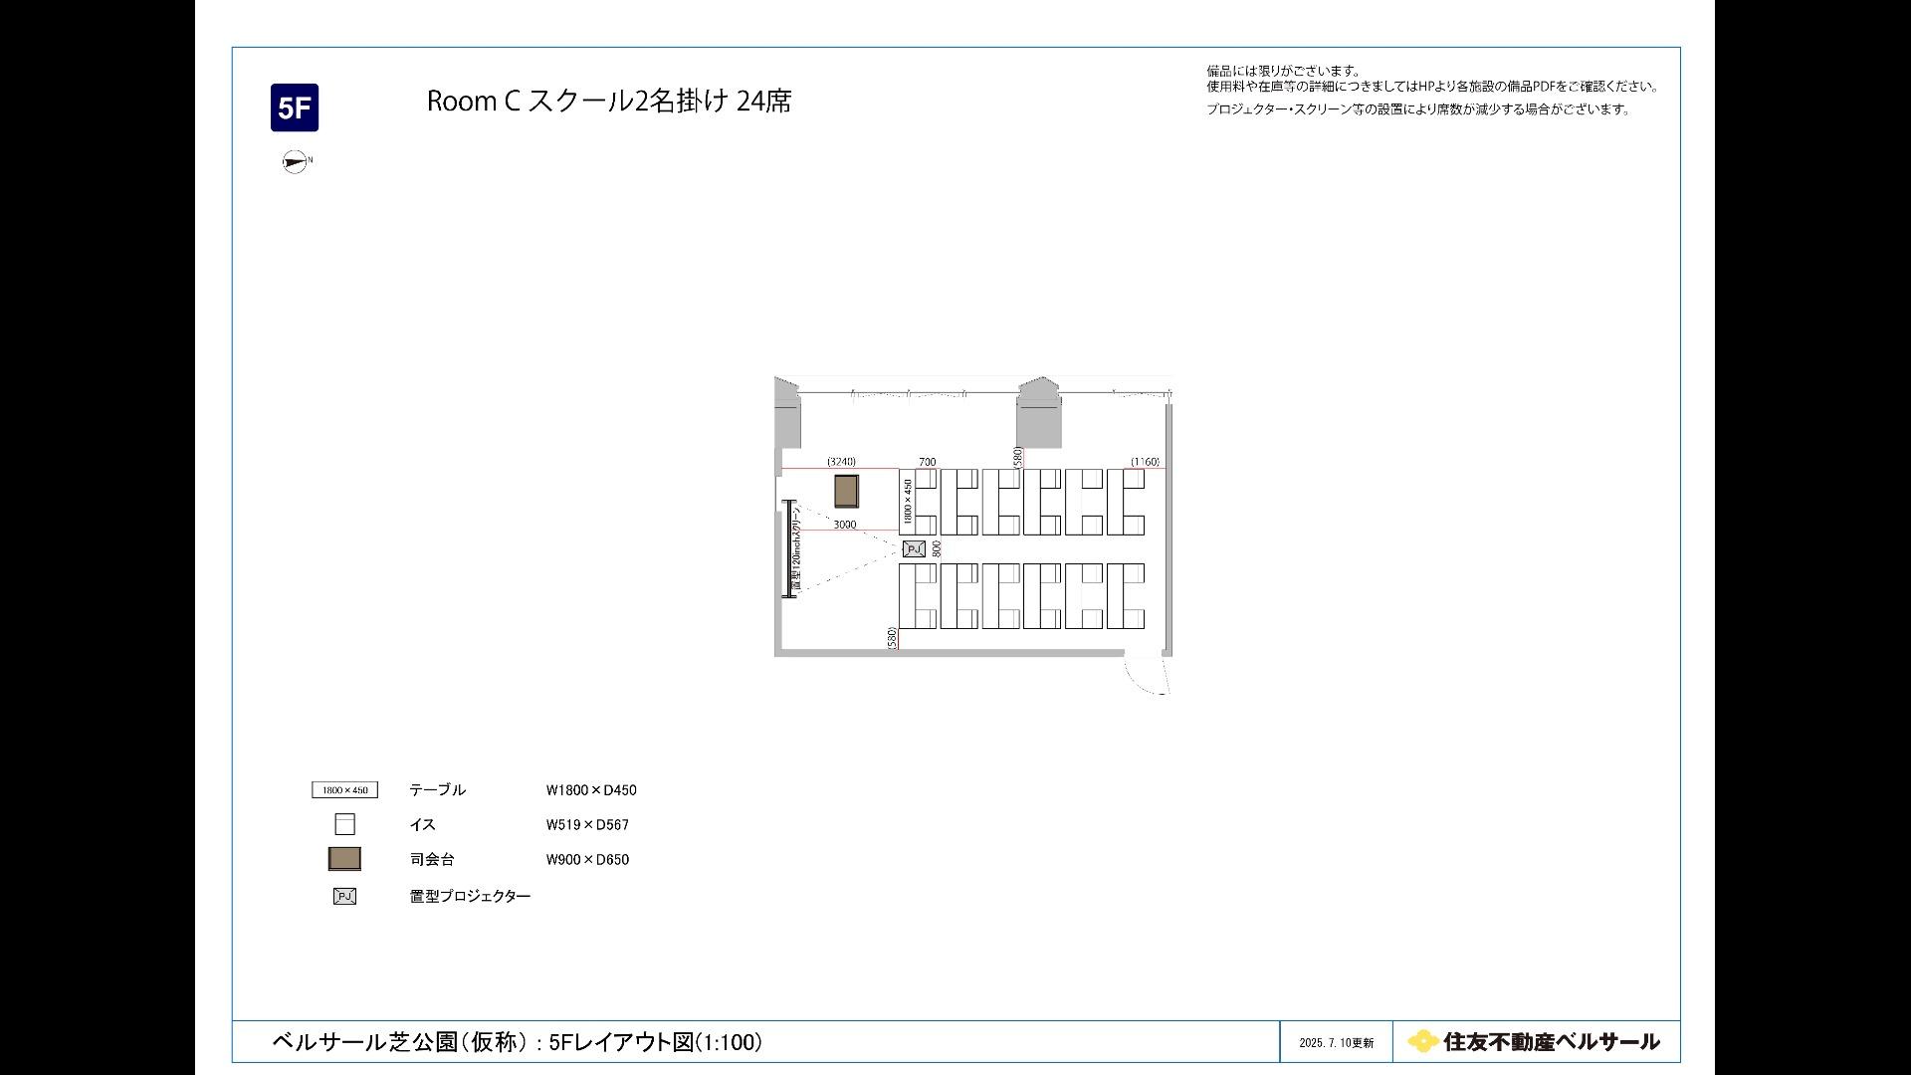Click the note line starting "プロジェクター・スクリーン等の設置"
Screen dimensions: 1911x1075
[1420, 109]
